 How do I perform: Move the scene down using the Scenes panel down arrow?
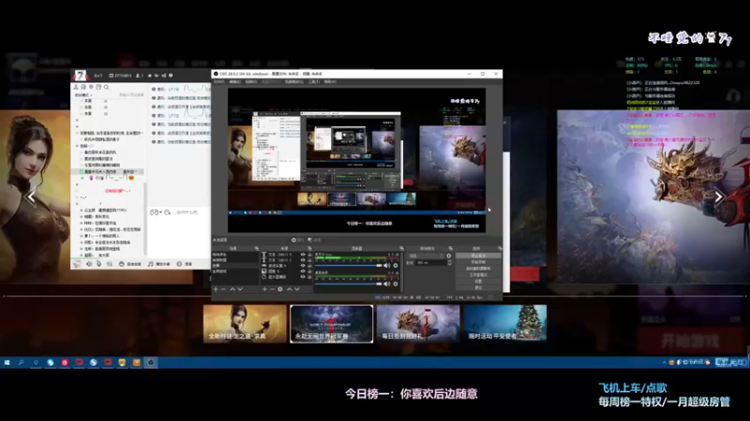(240, 289)
